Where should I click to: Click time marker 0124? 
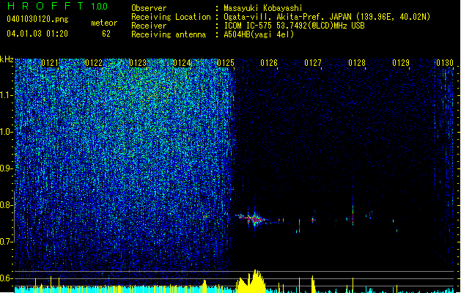click(x=182, y=63)
